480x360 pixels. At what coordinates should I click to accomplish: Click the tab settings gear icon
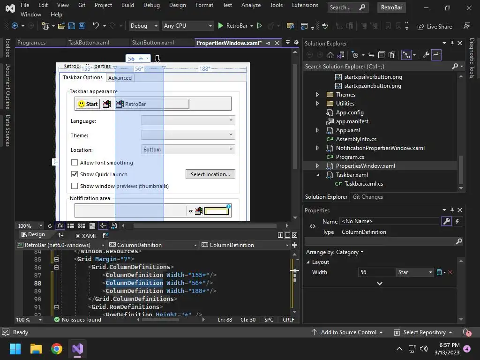click(296, 43)
